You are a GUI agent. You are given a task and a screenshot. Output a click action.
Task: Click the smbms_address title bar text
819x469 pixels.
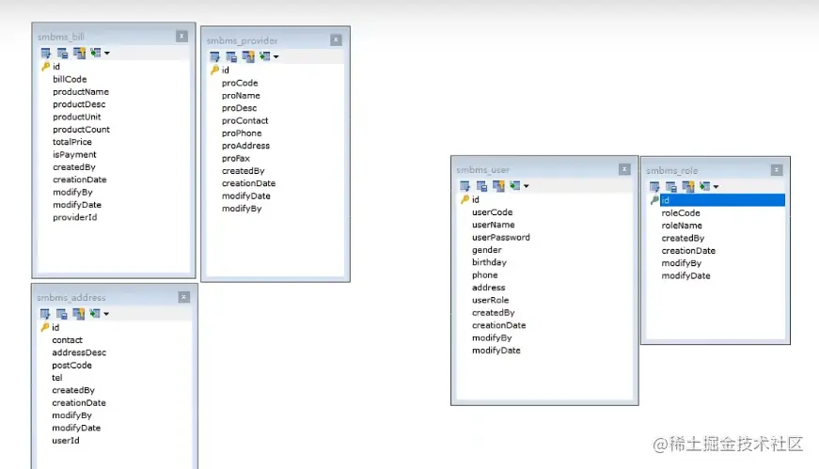point(71,297)
